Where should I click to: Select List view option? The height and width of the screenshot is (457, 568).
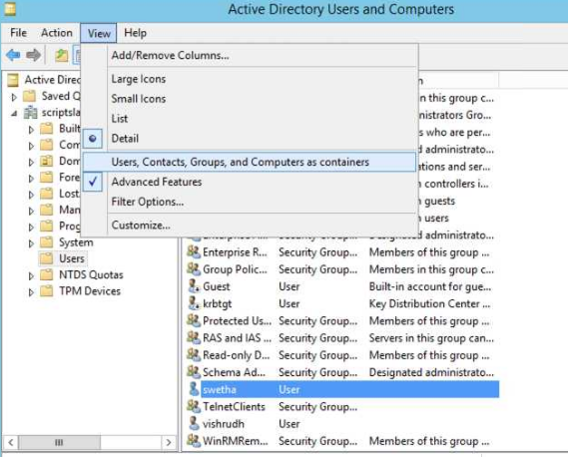click(x=250, y=119)
